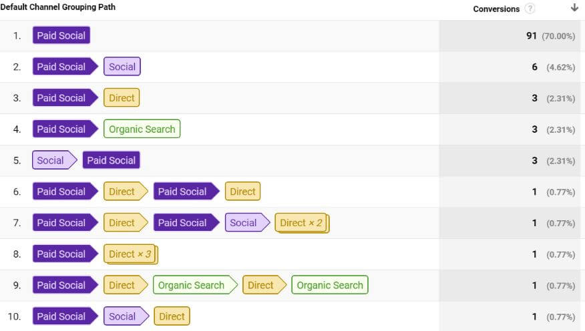
Task: Click the last Direct tag in row 6
Action: coord(242,192)
